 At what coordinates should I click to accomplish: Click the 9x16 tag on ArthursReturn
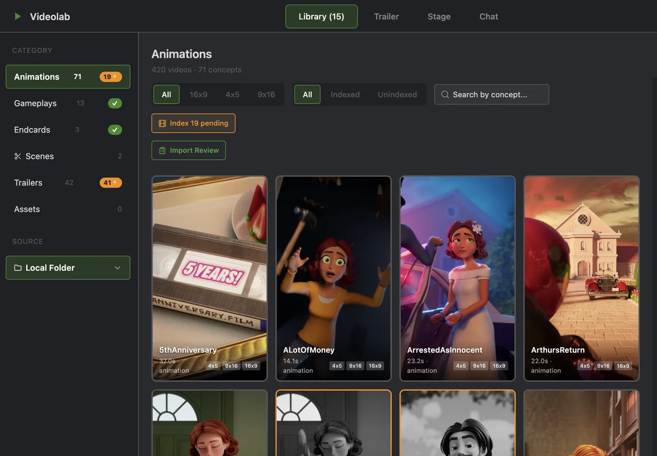603,366
